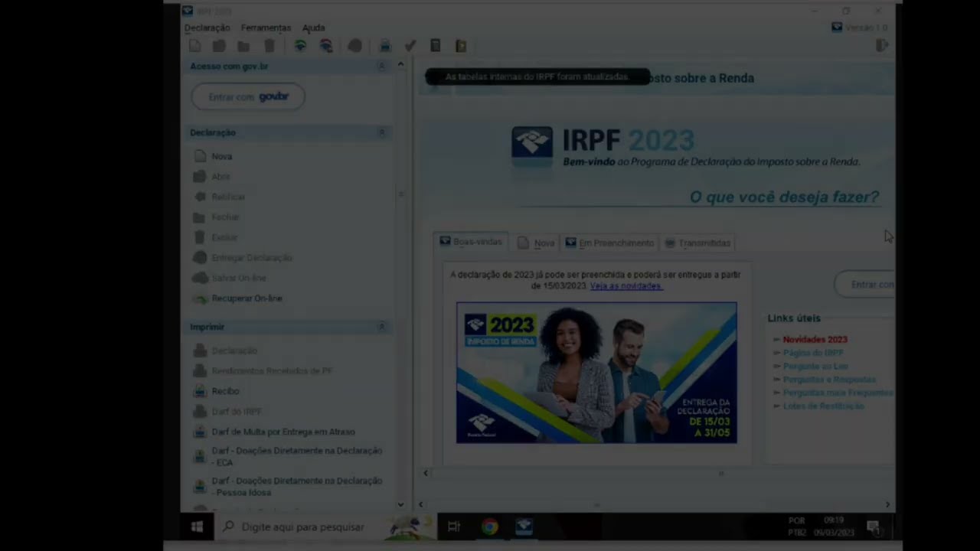Click the cloud toolbar icon
Viewport: 980px width, 551px height.
[354, 46]
